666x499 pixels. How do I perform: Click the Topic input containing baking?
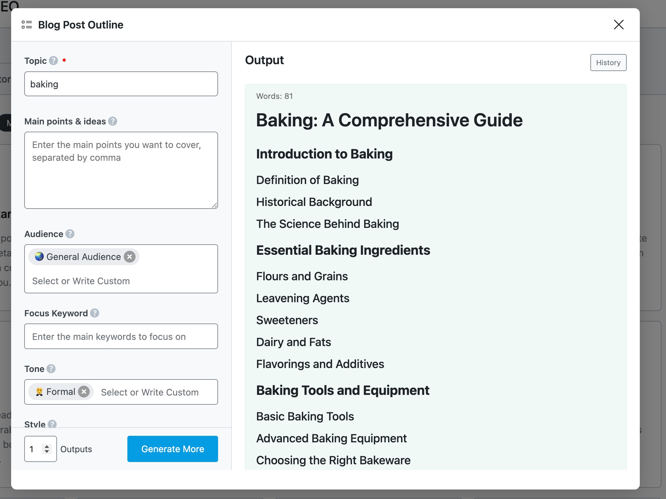(x=121, y=84)
